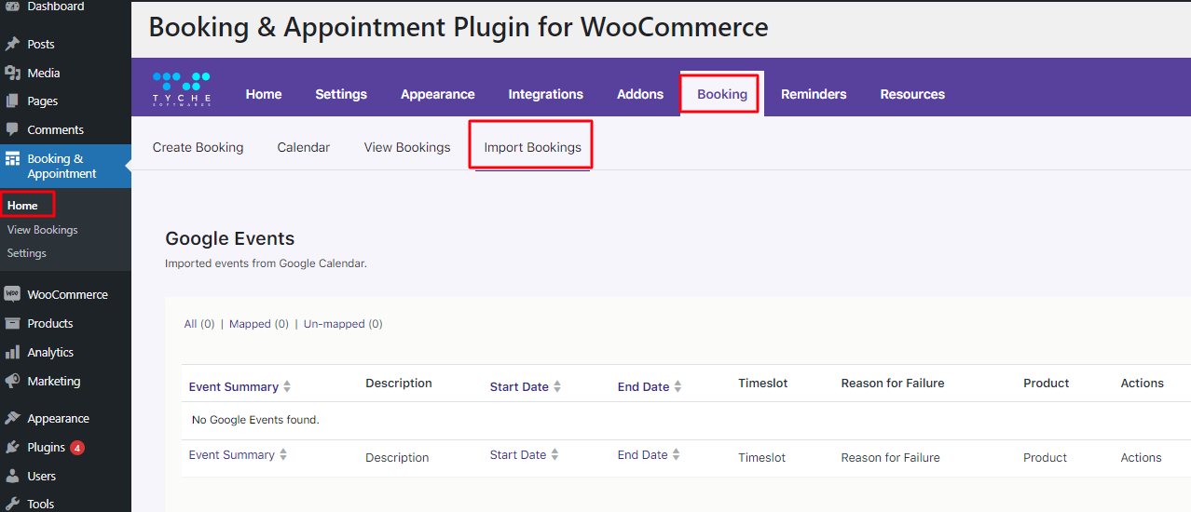This screenshot has height=512, width=1191.
Task: Click the Timeslot column header
Action: click(x=763, y=383)
